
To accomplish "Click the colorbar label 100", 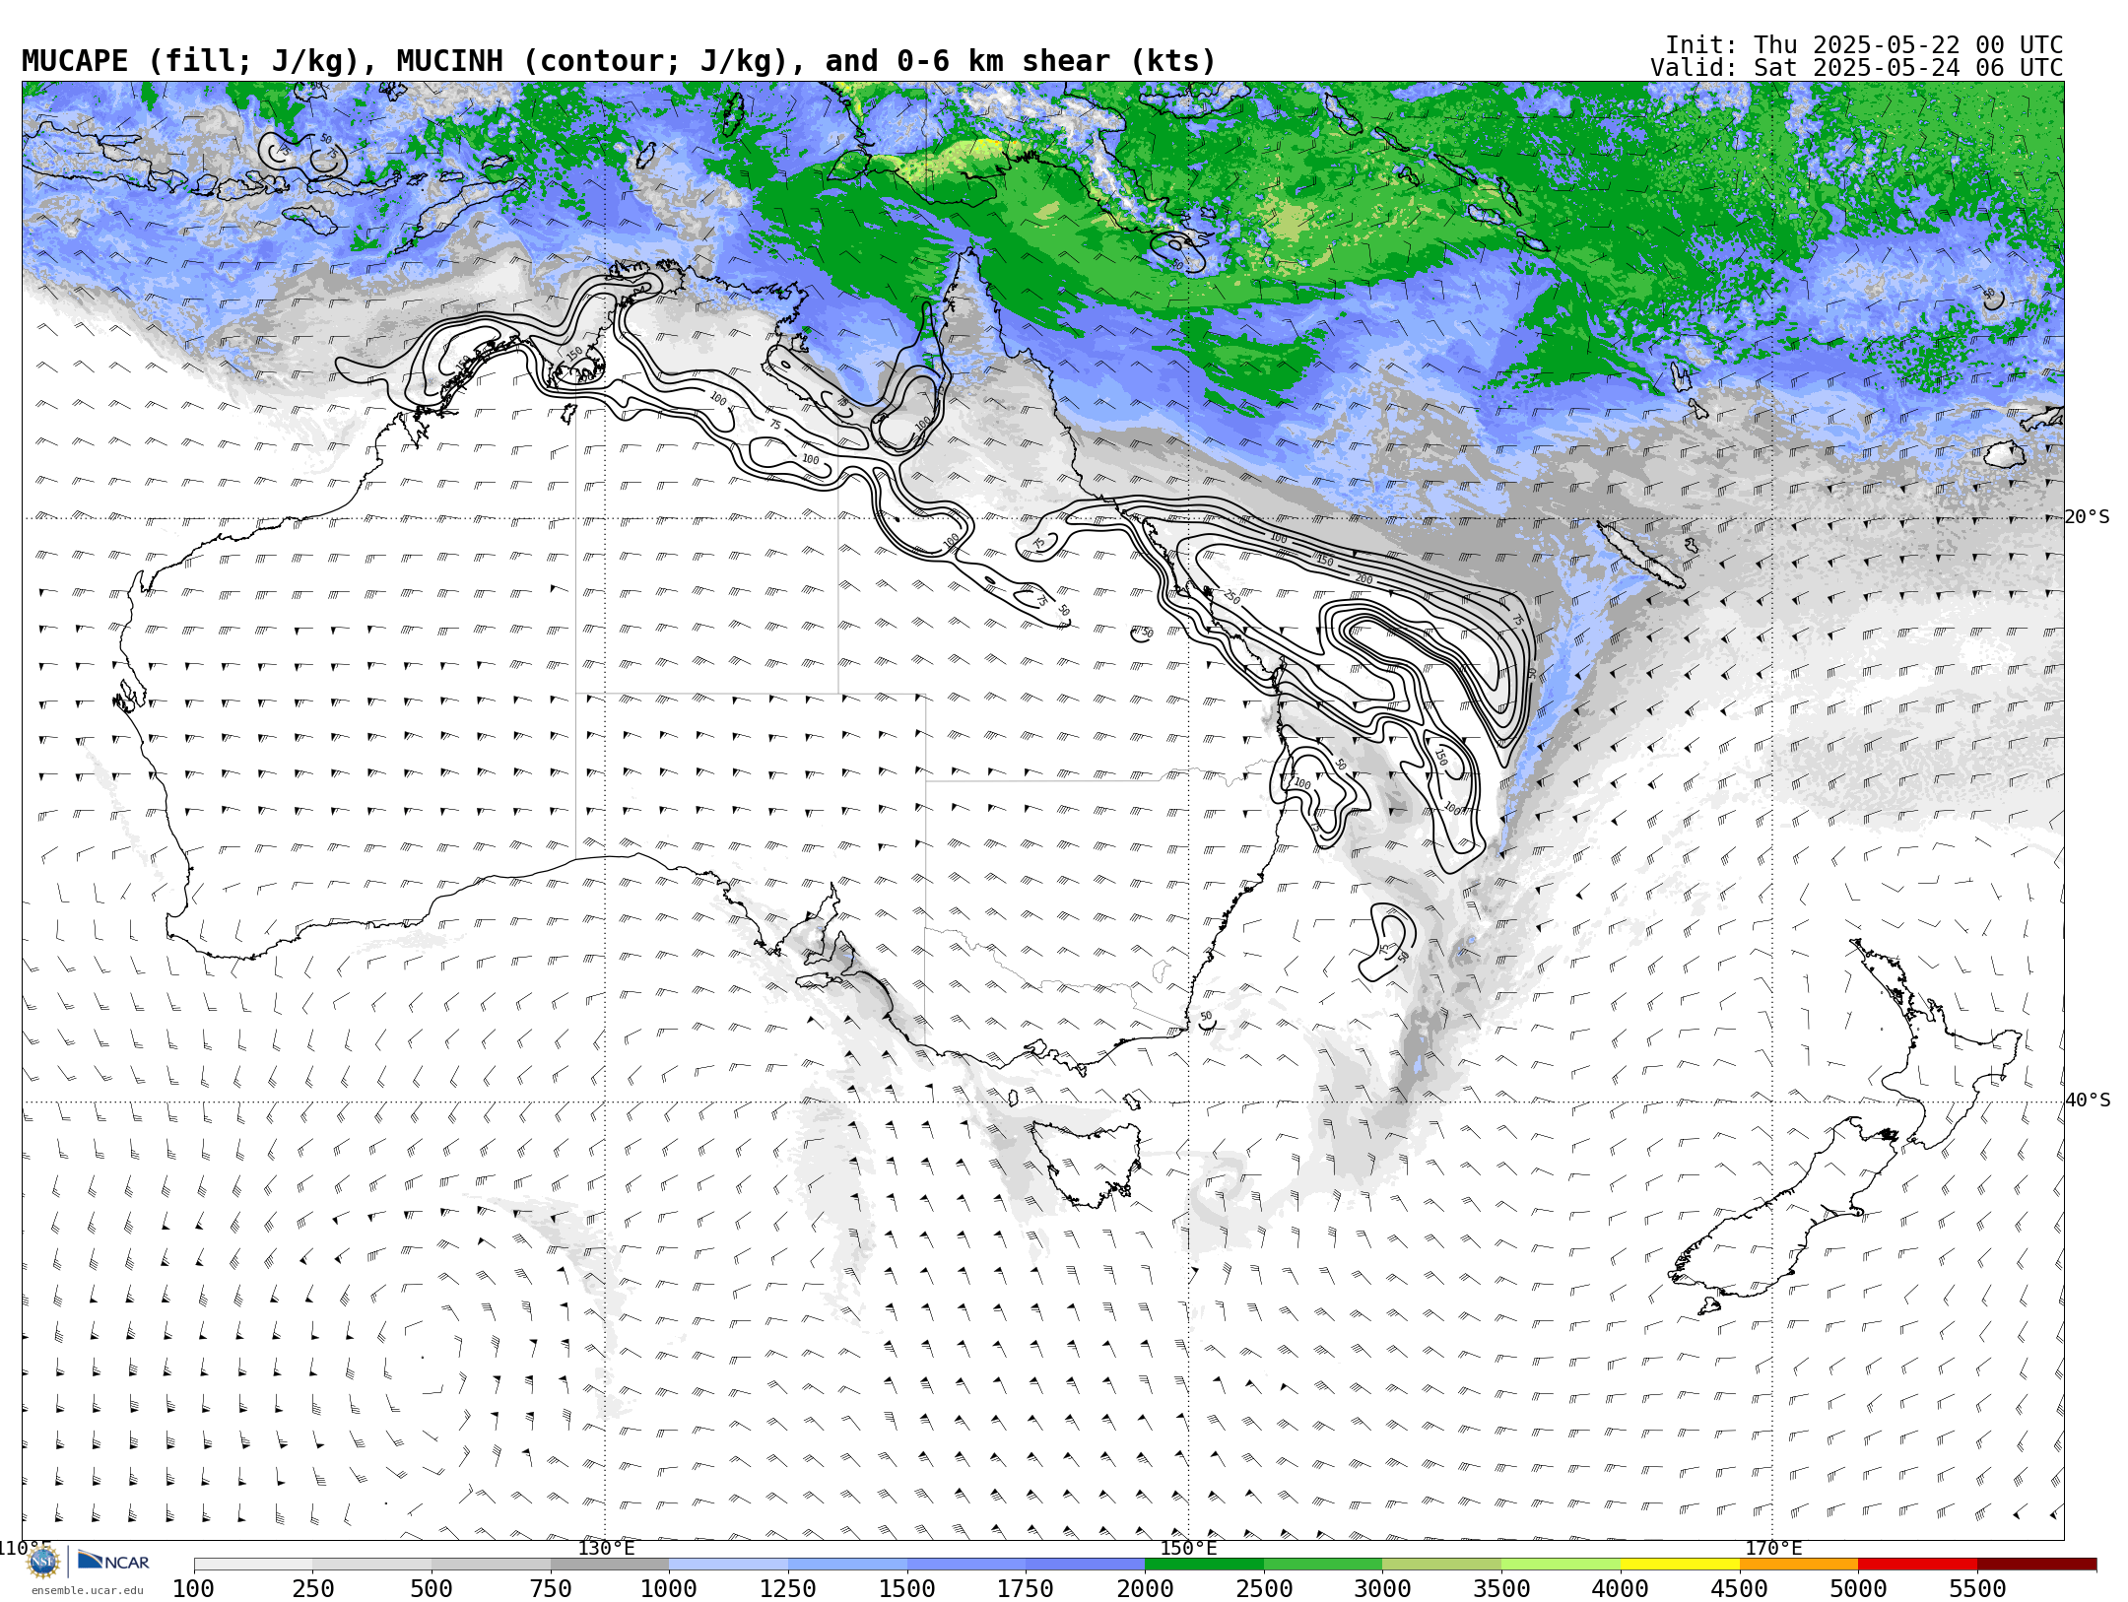I will 193,1589.
